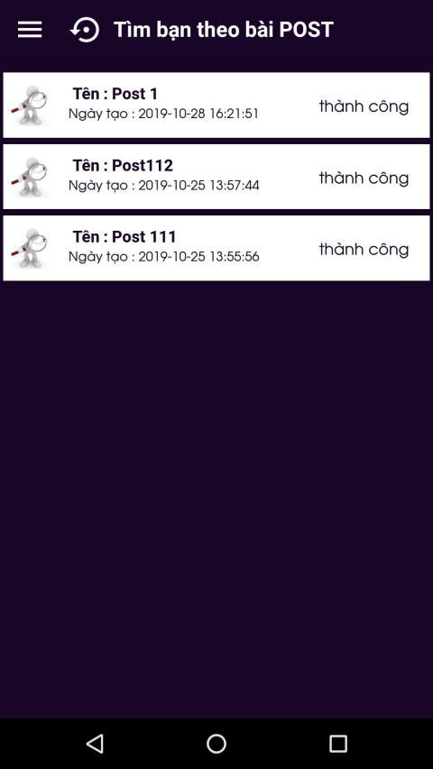The height and width of the screenshot is (769, 433).
Task: Tap 'thành công' status on Post 1
Action: (364, 106)
